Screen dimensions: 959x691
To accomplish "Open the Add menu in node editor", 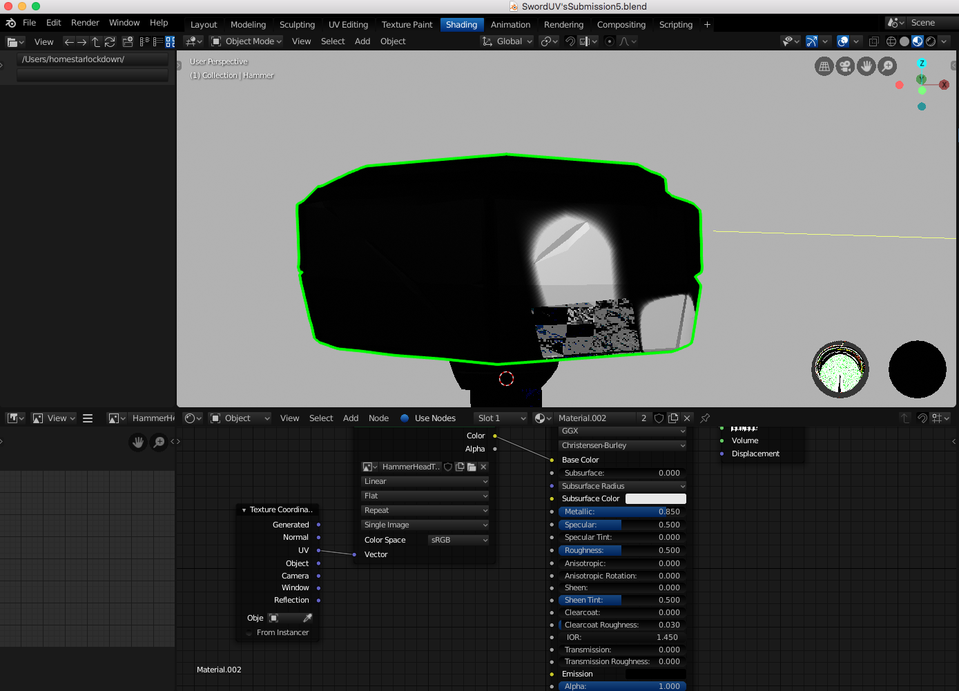I will 351,418.
